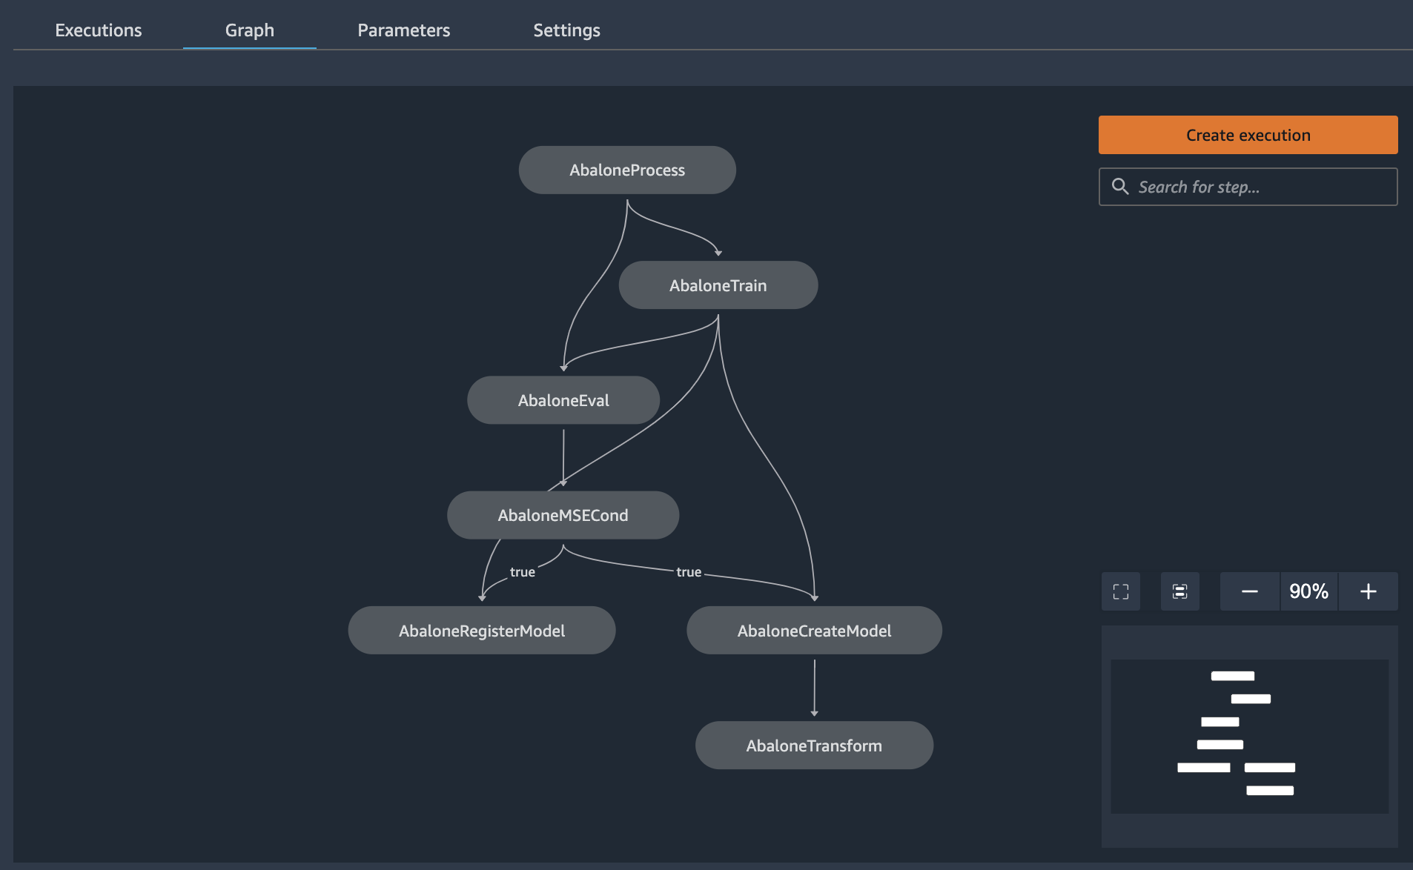Viewport: 1413px width, 870px height.
Task: Open the Settings tab
Action: 566,30
